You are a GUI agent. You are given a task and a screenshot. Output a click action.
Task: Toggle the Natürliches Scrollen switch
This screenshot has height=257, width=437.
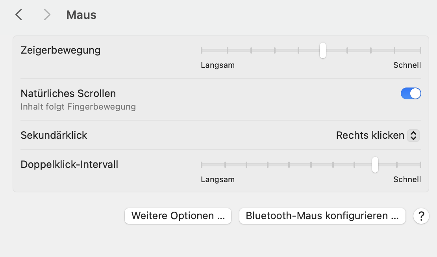point(411,93)
